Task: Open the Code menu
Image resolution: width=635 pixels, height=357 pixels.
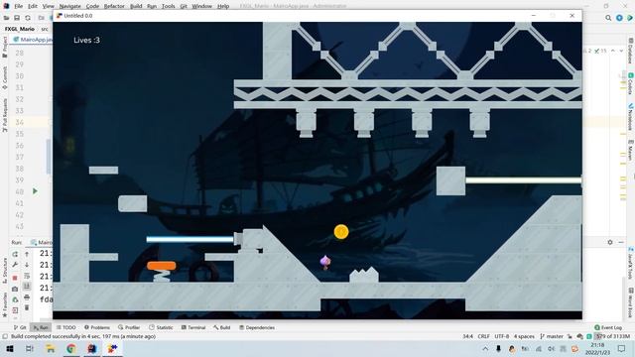Action: click(92, 6)
